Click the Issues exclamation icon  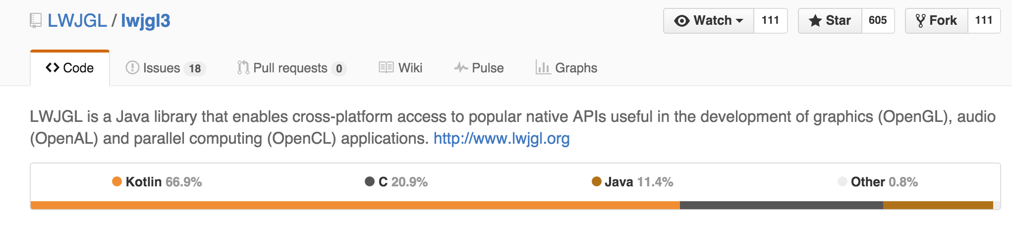[132, 67]
